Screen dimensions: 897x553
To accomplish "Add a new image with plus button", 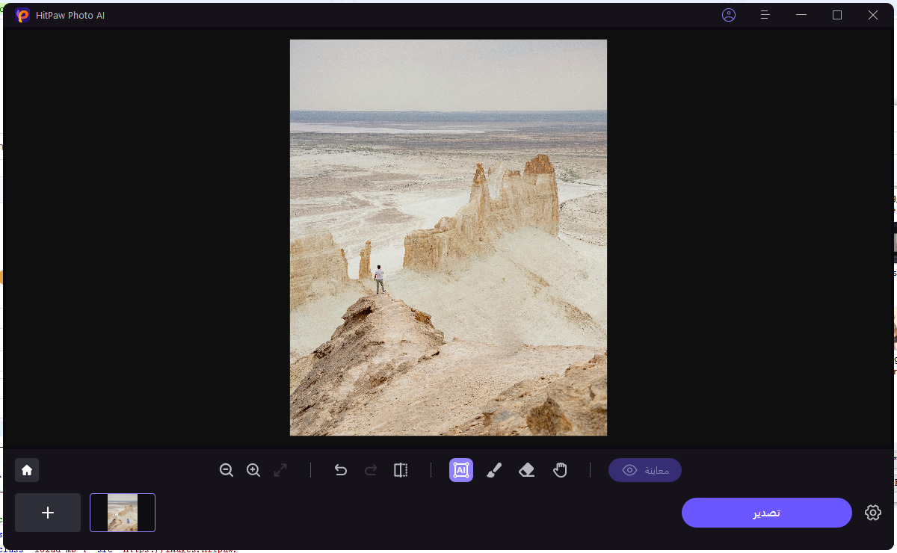I will [48, 513].
